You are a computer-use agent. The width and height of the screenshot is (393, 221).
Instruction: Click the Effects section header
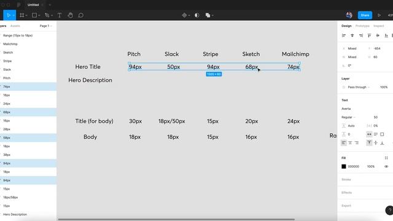(x=346, y=192)
